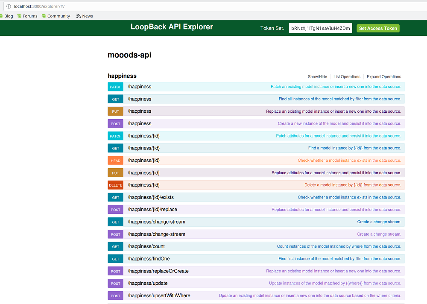Expand the DELETE /happiness/{id} operation badge
The height and width of the screenshot is (304, 427).
coord(115,185)
